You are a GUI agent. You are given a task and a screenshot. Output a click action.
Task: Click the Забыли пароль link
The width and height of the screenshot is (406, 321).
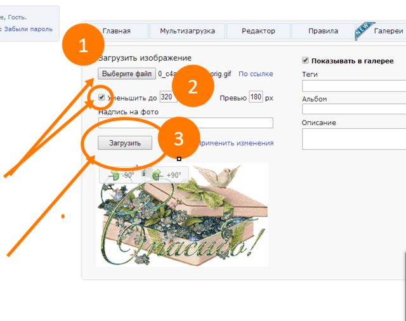coord(28,29)
